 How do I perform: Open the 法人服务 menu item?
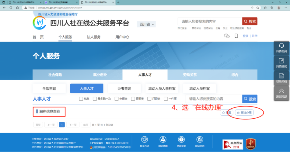(94, 37)
